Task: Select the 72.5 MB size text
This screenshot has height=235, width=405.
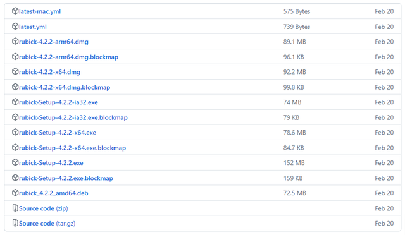Action: 295,193
